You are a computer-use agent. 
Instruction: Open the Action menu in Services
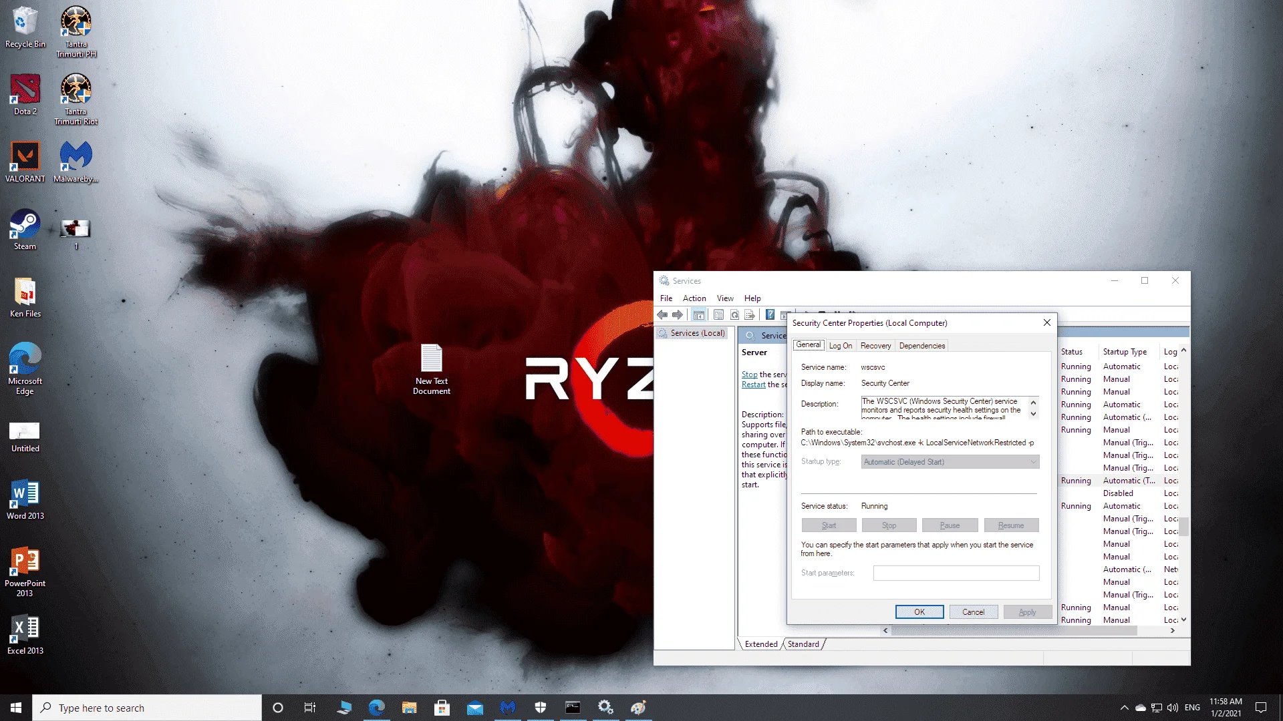(694, 298)
